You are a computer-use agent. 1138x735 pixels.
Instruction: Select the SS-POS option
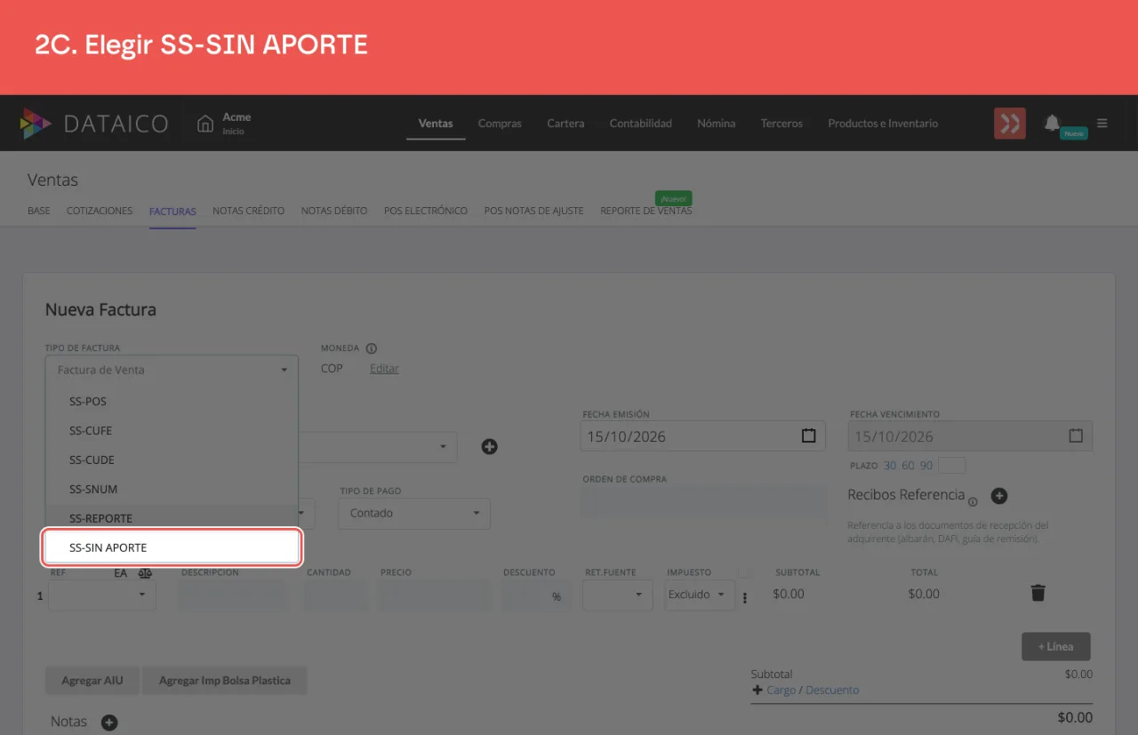click(x=172, y=401)
